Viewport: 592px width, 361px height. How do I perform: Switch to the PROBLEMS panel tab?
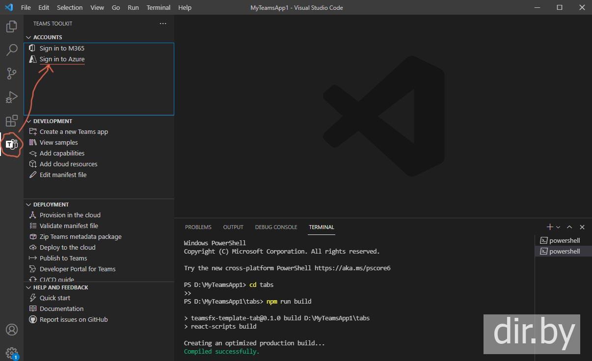tap(198, 227)
